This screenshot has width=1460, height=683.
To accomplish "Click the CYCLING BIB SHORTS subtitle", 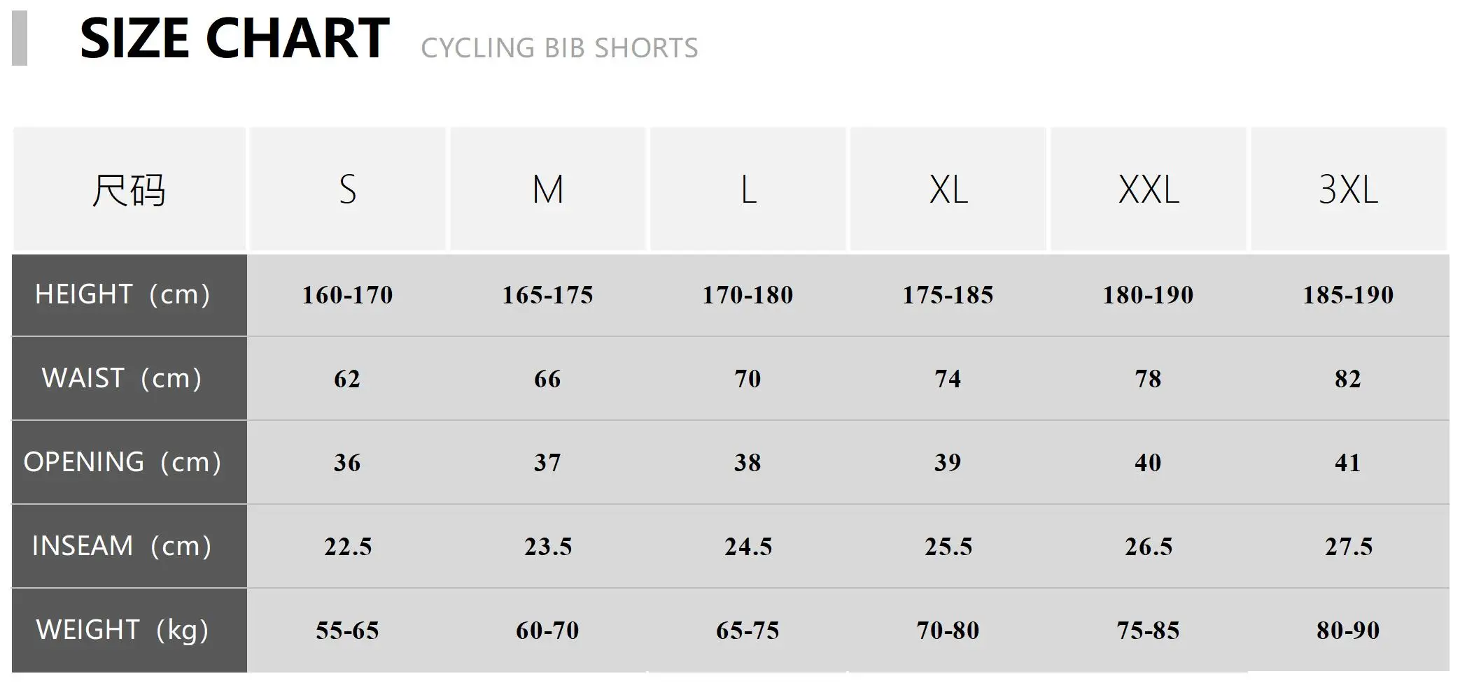I will (559, 48).
